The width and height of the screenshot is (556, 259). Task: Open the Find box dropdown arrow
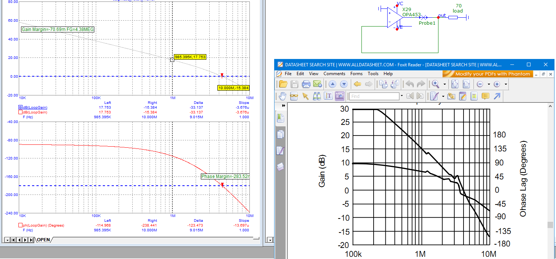[402, 96]
